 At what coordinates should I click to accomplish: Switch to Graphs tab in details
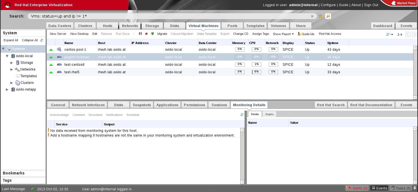point(269,114)
